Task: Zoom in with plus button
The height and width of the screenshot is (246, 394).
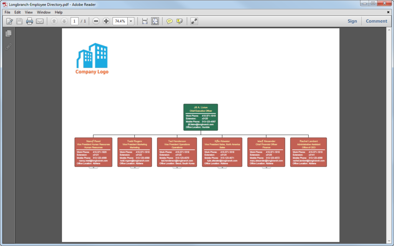Action: click(106, 21)
